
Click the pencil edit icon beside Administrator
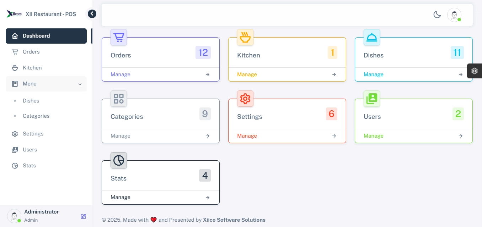[x=84, y=216]
